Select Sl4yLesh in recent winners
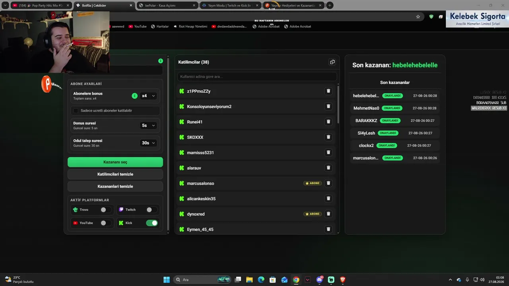This screenshot has width=509, height=286. 395,133
